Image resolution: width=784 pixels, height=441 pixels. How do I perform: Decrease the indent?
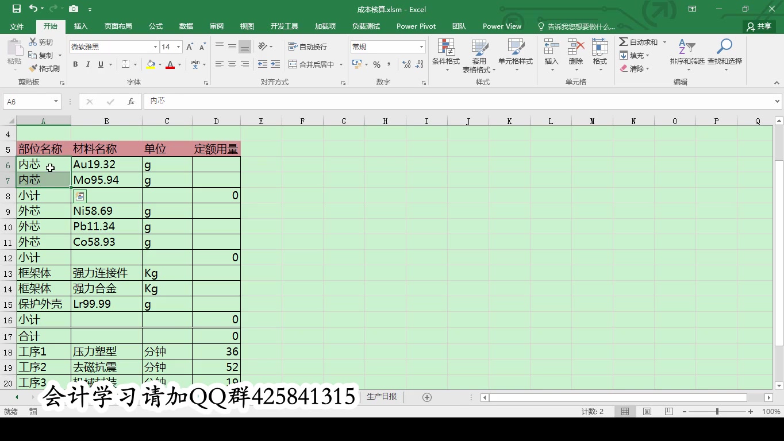tap(263, 64)
